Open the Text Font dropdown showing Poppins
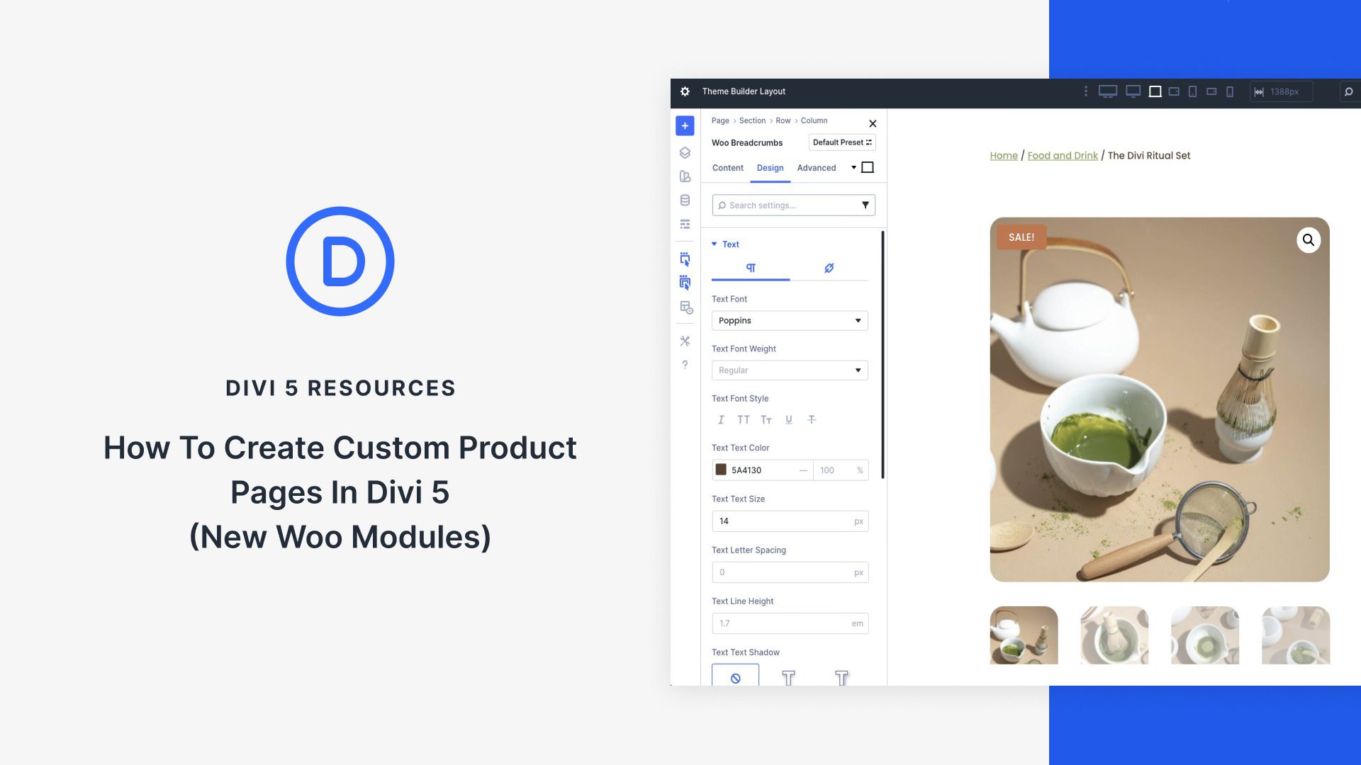Screen dimensions: 1361x765 click(x=790, y=320)
